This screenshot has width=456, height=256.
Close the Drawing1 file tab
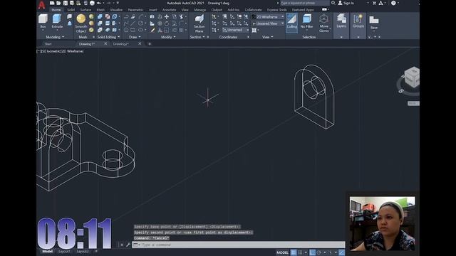[x=105, y=44]
